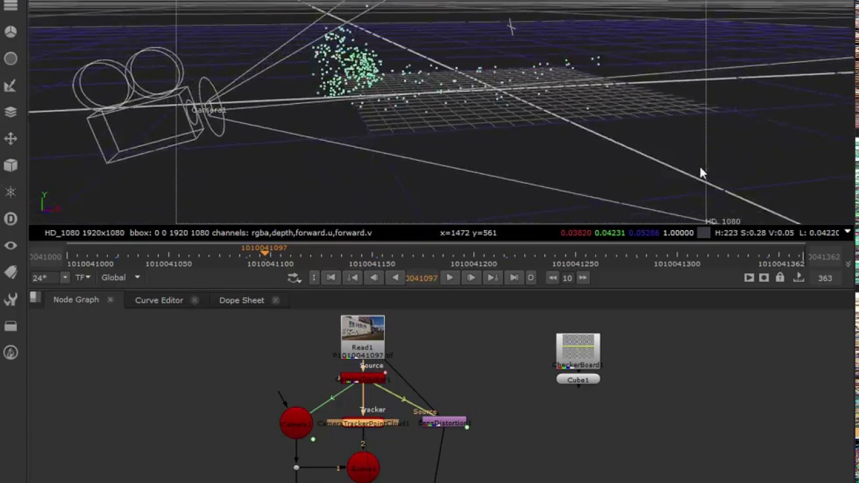
Task: Enable the viewer render record button
Action: click(764, 278)
